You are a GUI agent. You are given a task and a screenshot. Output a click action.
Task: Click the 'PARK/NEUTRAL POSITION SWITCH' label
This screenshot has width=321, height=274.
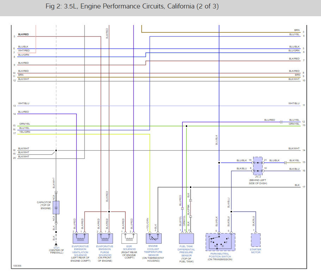(220, 255)
